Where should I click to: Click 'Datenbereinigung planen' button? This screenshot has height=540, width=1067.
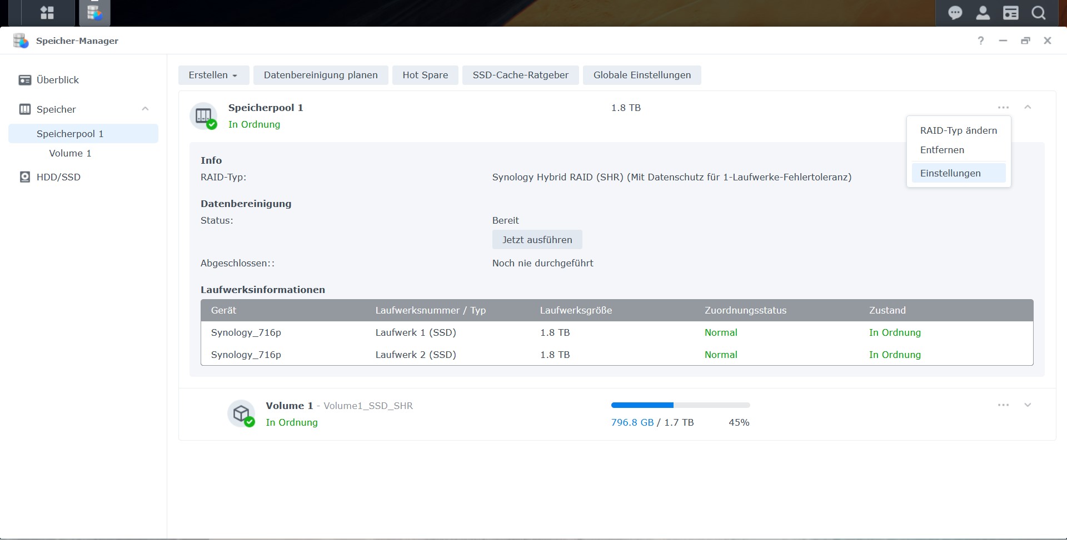[x=321, y=75]
